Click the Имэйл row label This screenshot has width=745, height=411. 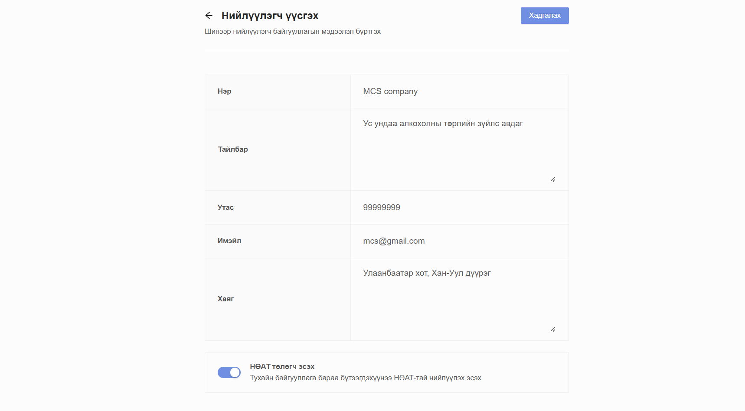point(229,241)
